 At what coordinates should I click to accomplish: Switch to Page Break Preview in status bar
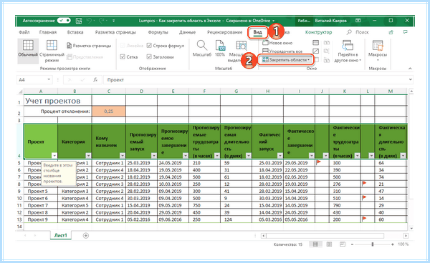click(x=343, y=244)
